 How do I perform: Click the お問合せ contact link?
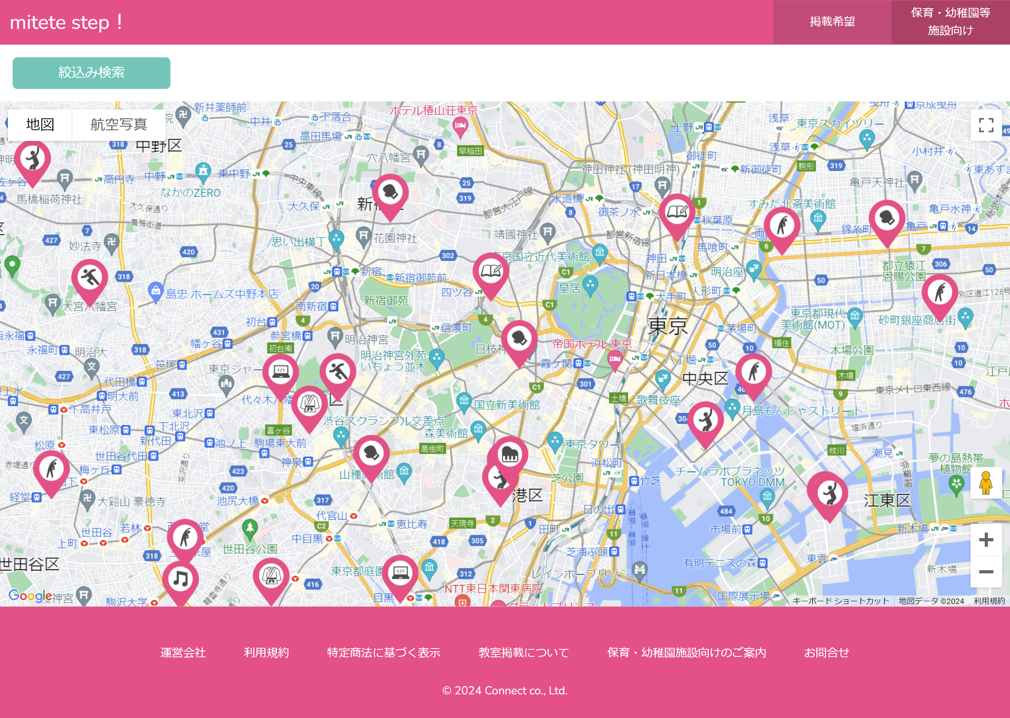(x=827, y=653)
